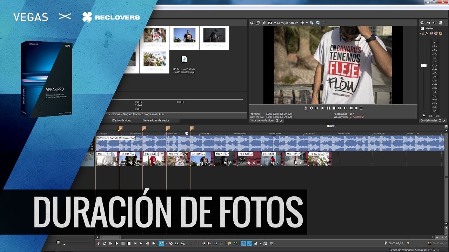Solo the Master bus
Image resolution: width=449 pixels, height=252 pixels.
coord(441,33)
